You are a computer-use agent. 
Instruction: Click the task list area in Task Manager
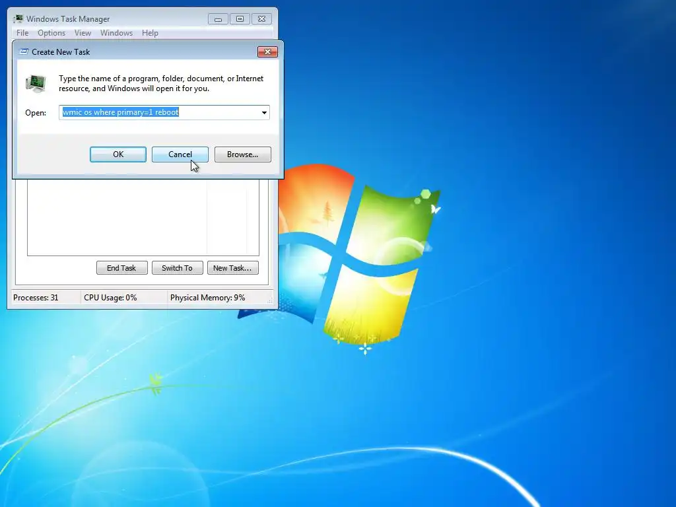(x=143, y=217)
